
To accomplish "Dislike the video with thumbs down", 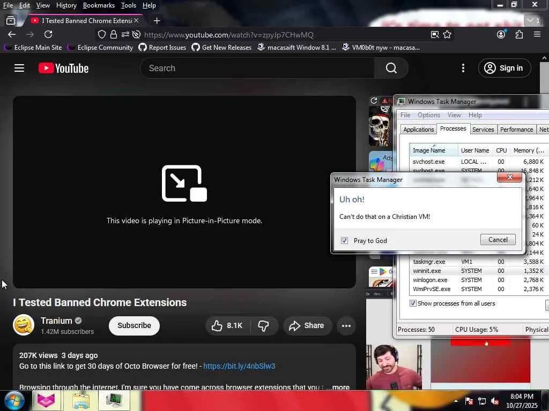I will 263,326.
